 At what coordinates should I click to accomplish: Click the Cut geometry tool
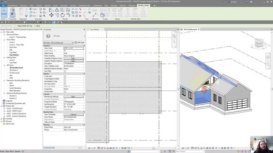[x=33, y=12]
